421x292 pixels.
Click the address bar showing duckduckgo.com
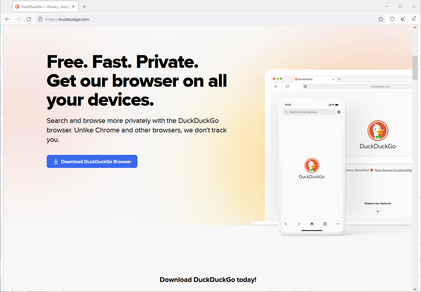tap(210, 19)
